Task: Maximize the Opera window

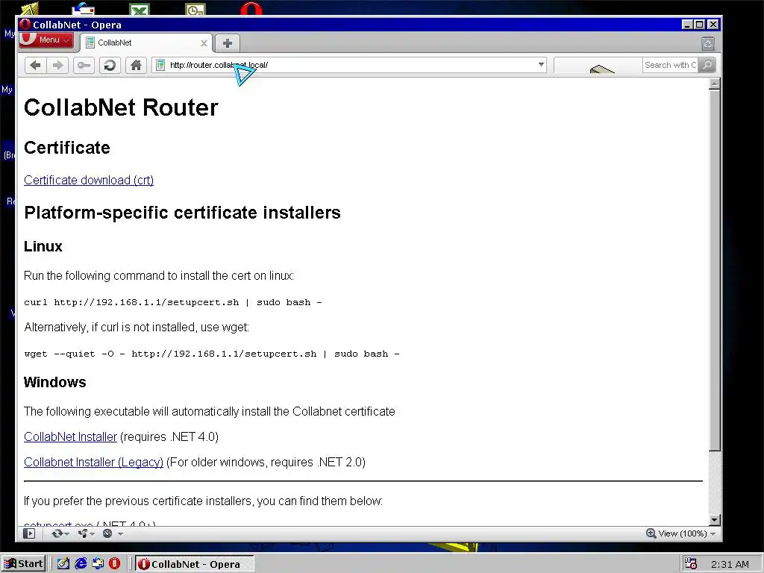Action: click(x=700, y=25)
